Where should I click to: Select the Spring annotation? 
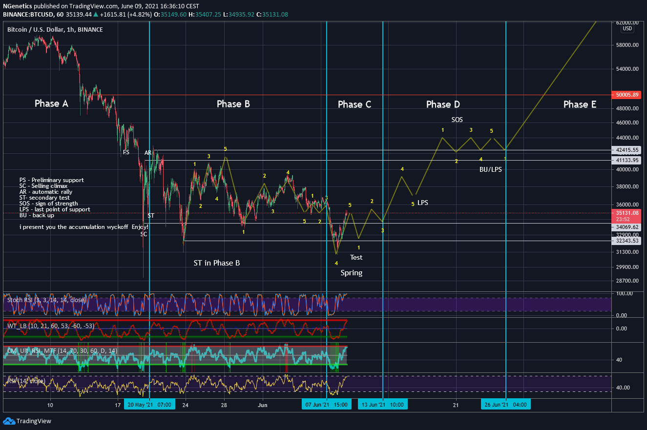click(x=352, y=273)
